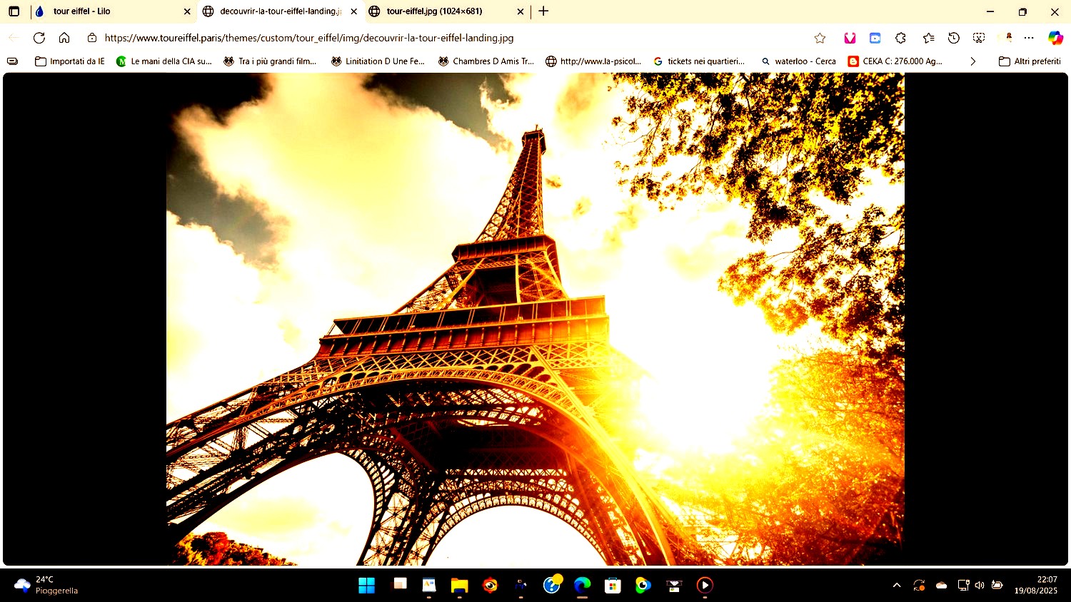1071x602 pixels.
Task: Open 'Tra i più grandi film...' bookmark
Action: (270, 61)
